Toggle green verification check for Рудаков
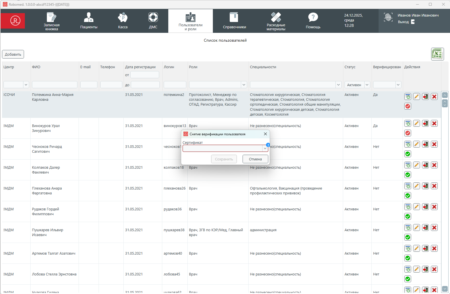The height and width of the screenshot is (294, 450). click(408, 216)
